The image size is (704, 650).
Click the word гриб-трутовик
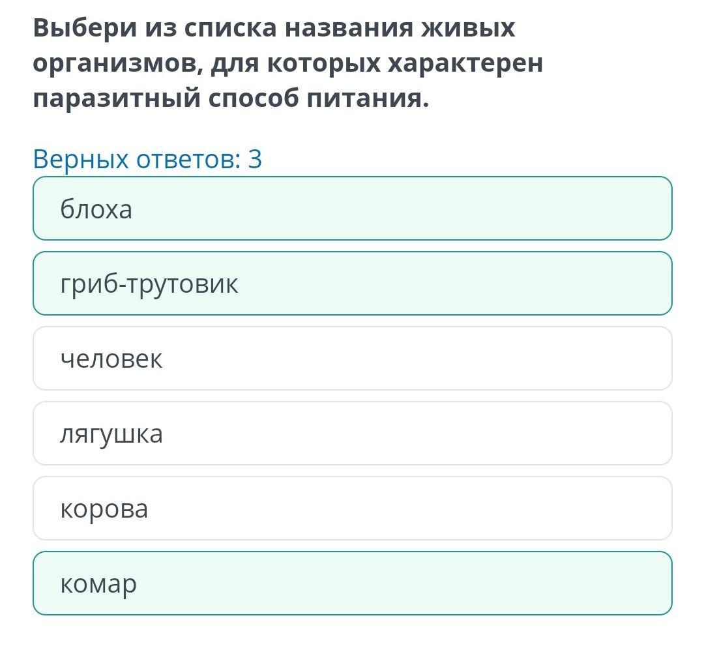coord(149,285)
